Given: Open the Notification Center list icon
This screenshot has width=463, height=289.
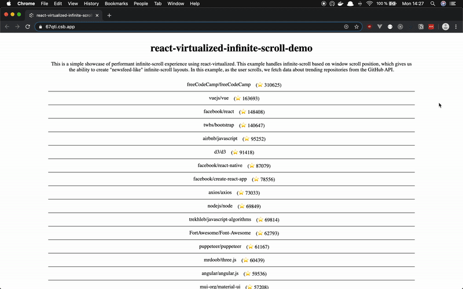Looking at the screenshot, I should pyautogui.click(x=453, y=3).
